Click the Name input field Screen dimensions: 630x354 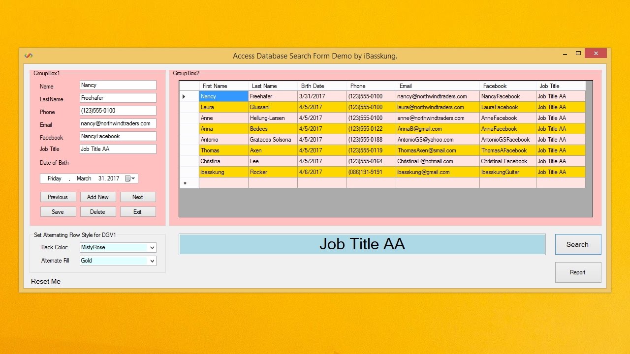[x=118, y=85]
